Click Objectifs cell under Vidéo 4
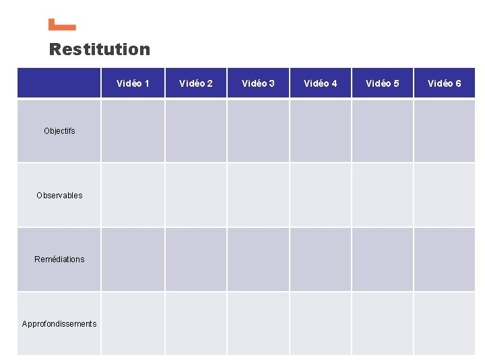This screenshot has height=363, width=485. tap(321, 131)
